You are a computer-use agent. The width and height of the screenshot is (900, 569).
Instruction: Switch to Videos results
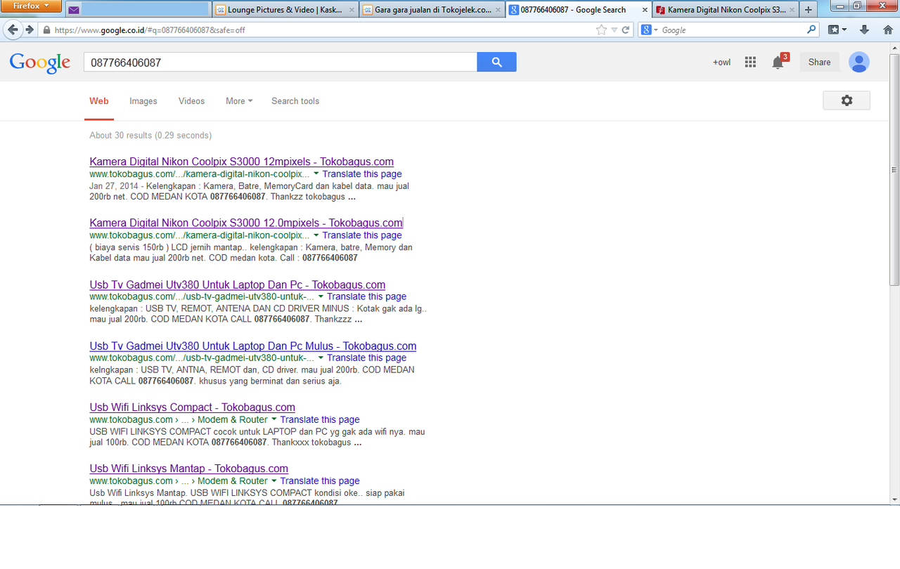pyautogui.click(x=191, y=101)
